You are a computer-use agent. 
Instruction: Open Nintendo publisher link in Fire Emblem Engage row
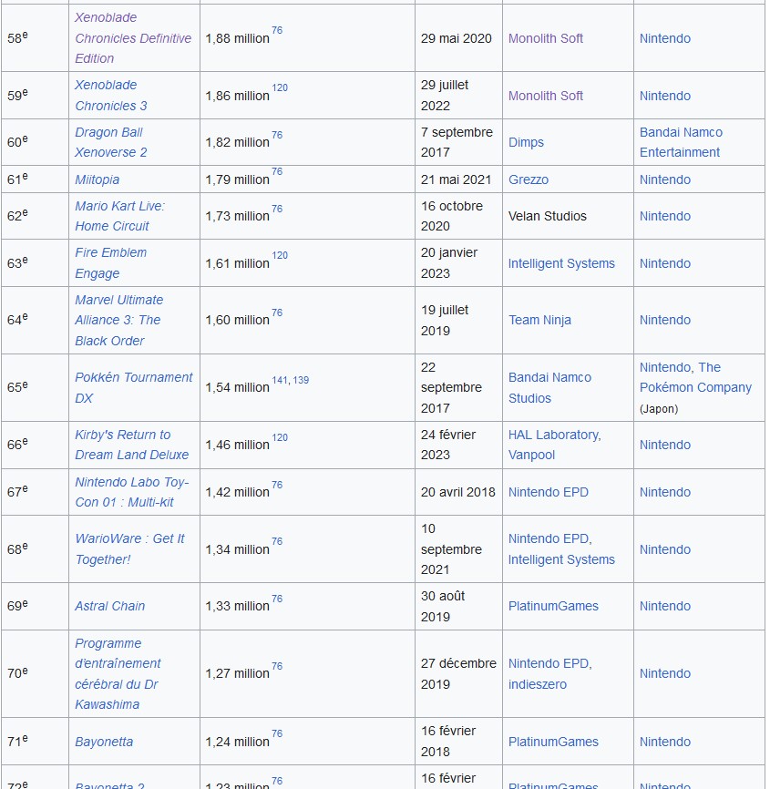[665, 263]
